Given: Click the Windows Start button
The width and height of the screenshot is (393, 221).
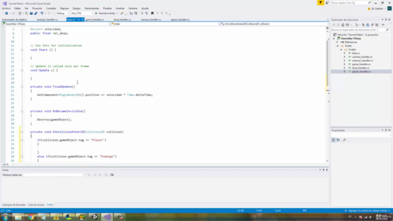Looking at the screenshot, I should coord(6,217).
